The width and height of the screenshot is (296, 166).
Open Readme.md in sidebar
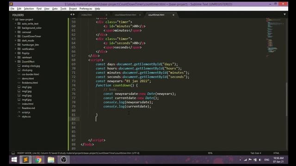coord(28,108)
